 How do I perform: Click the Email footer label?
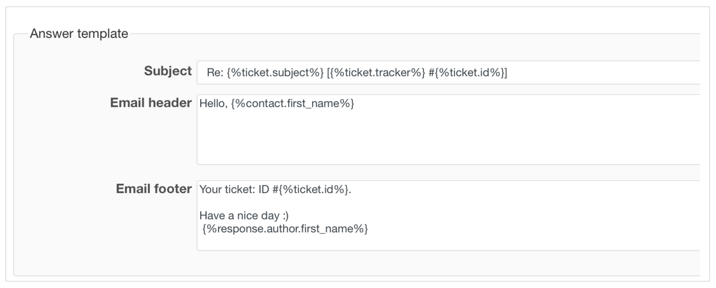click(153, 189)
